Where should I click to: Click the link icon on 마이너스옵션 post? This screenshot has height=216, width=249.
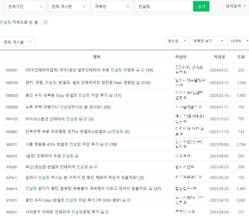pyautogui.click(x=85, y=119)
